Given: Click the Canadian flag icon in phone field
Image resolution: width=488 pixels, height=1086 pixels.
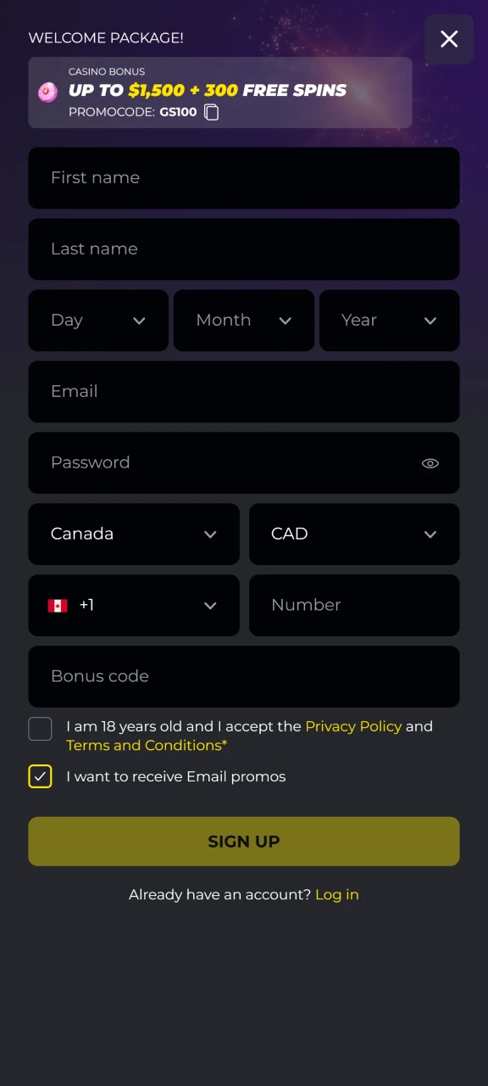Looking at the screenshot, I should [57, 605].
